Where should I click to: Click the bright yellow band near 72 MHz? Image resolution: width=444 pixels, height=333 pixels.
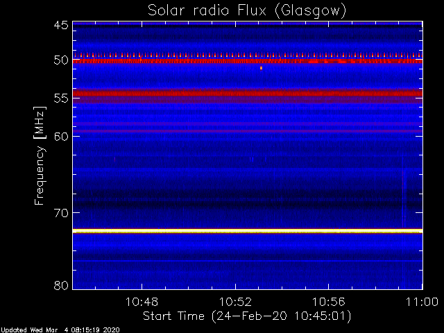coord(248,231)
